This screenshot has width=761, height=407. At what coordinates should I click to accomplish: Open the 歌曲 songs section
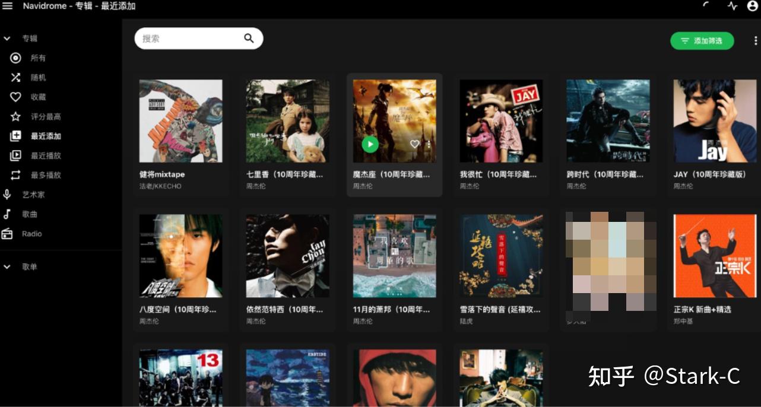click(8, 214)
